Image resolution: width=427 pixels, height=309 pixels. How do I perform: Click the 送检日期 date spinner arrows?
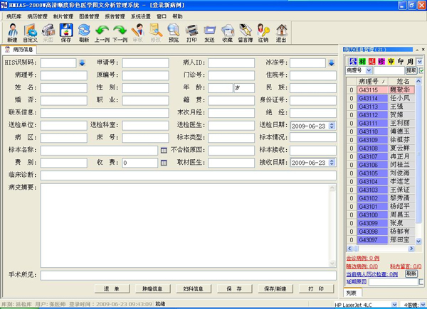(332, 126)
